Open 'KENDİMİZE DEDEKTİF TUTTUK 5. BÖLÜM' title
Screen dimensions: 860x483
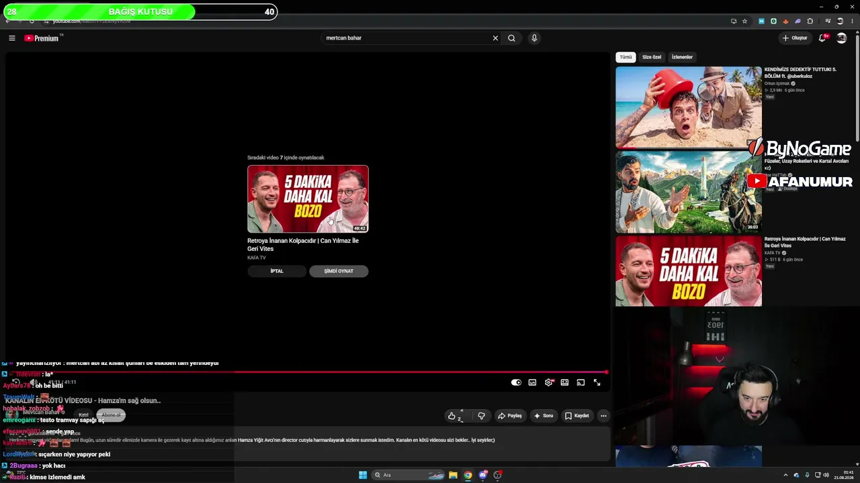(800, 72)
